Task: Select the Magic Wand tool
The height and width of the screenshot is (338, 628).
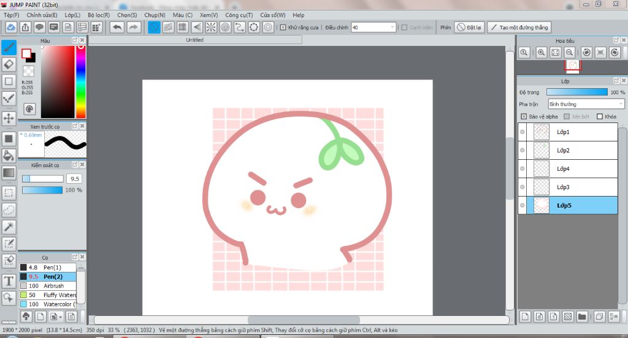Action: (x=9, y=227)
